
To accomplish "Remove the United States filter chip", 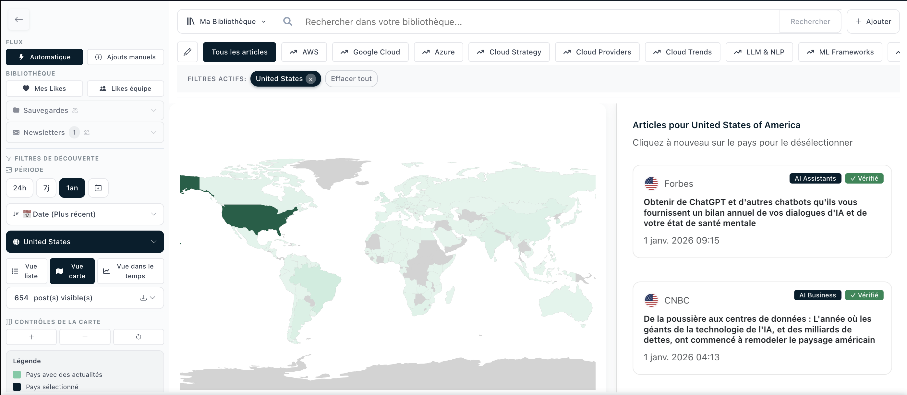I will [x=310, y=79].
